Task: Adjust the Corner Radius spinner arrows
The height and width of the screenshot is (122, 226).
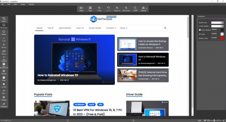Action: [x=223, y=26]
